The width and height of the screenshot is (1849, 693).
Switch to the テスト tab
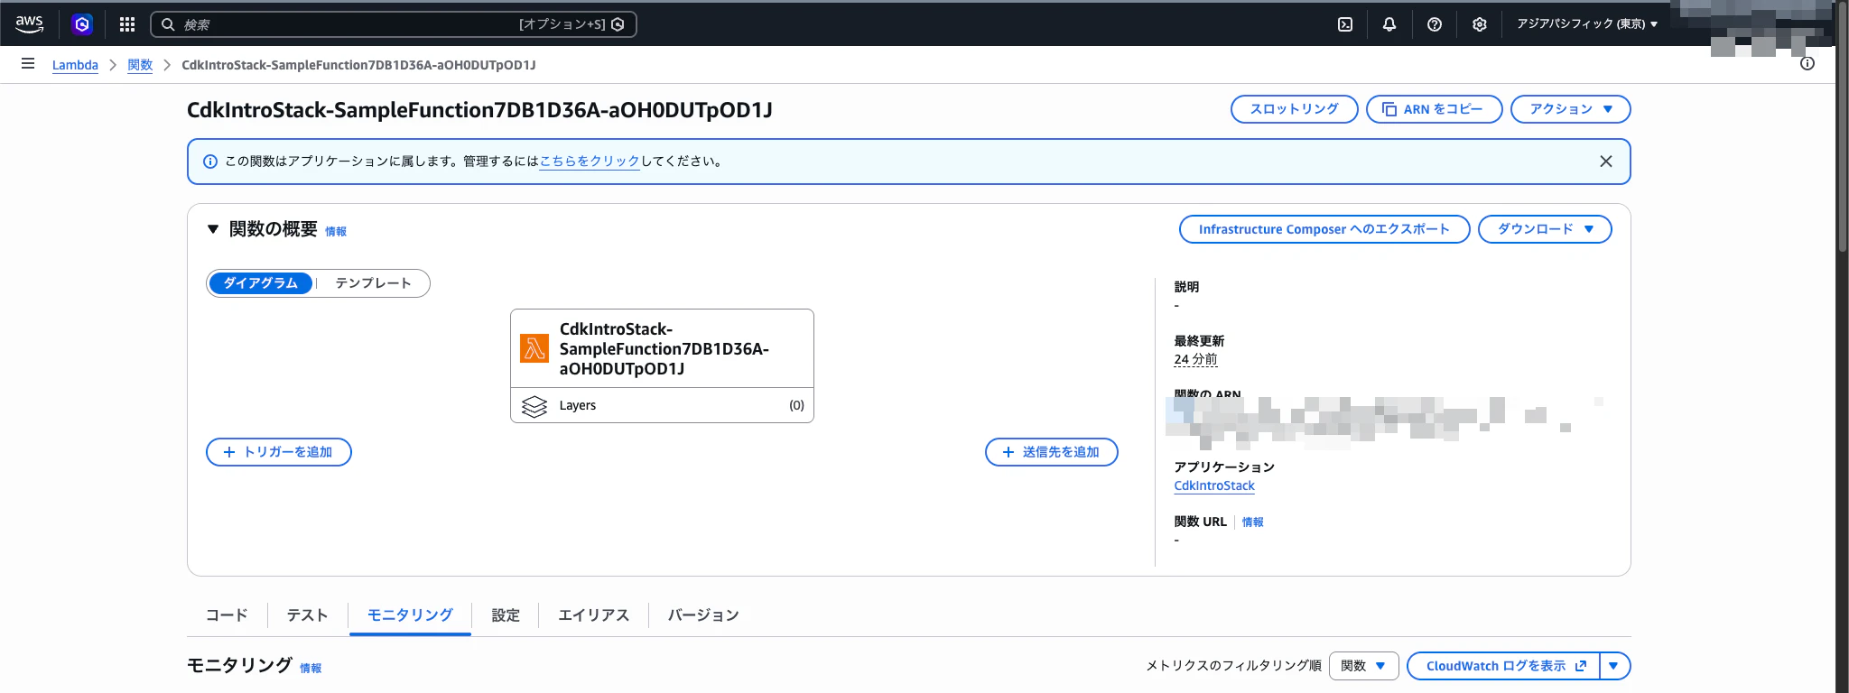click(x=307, y=615)
